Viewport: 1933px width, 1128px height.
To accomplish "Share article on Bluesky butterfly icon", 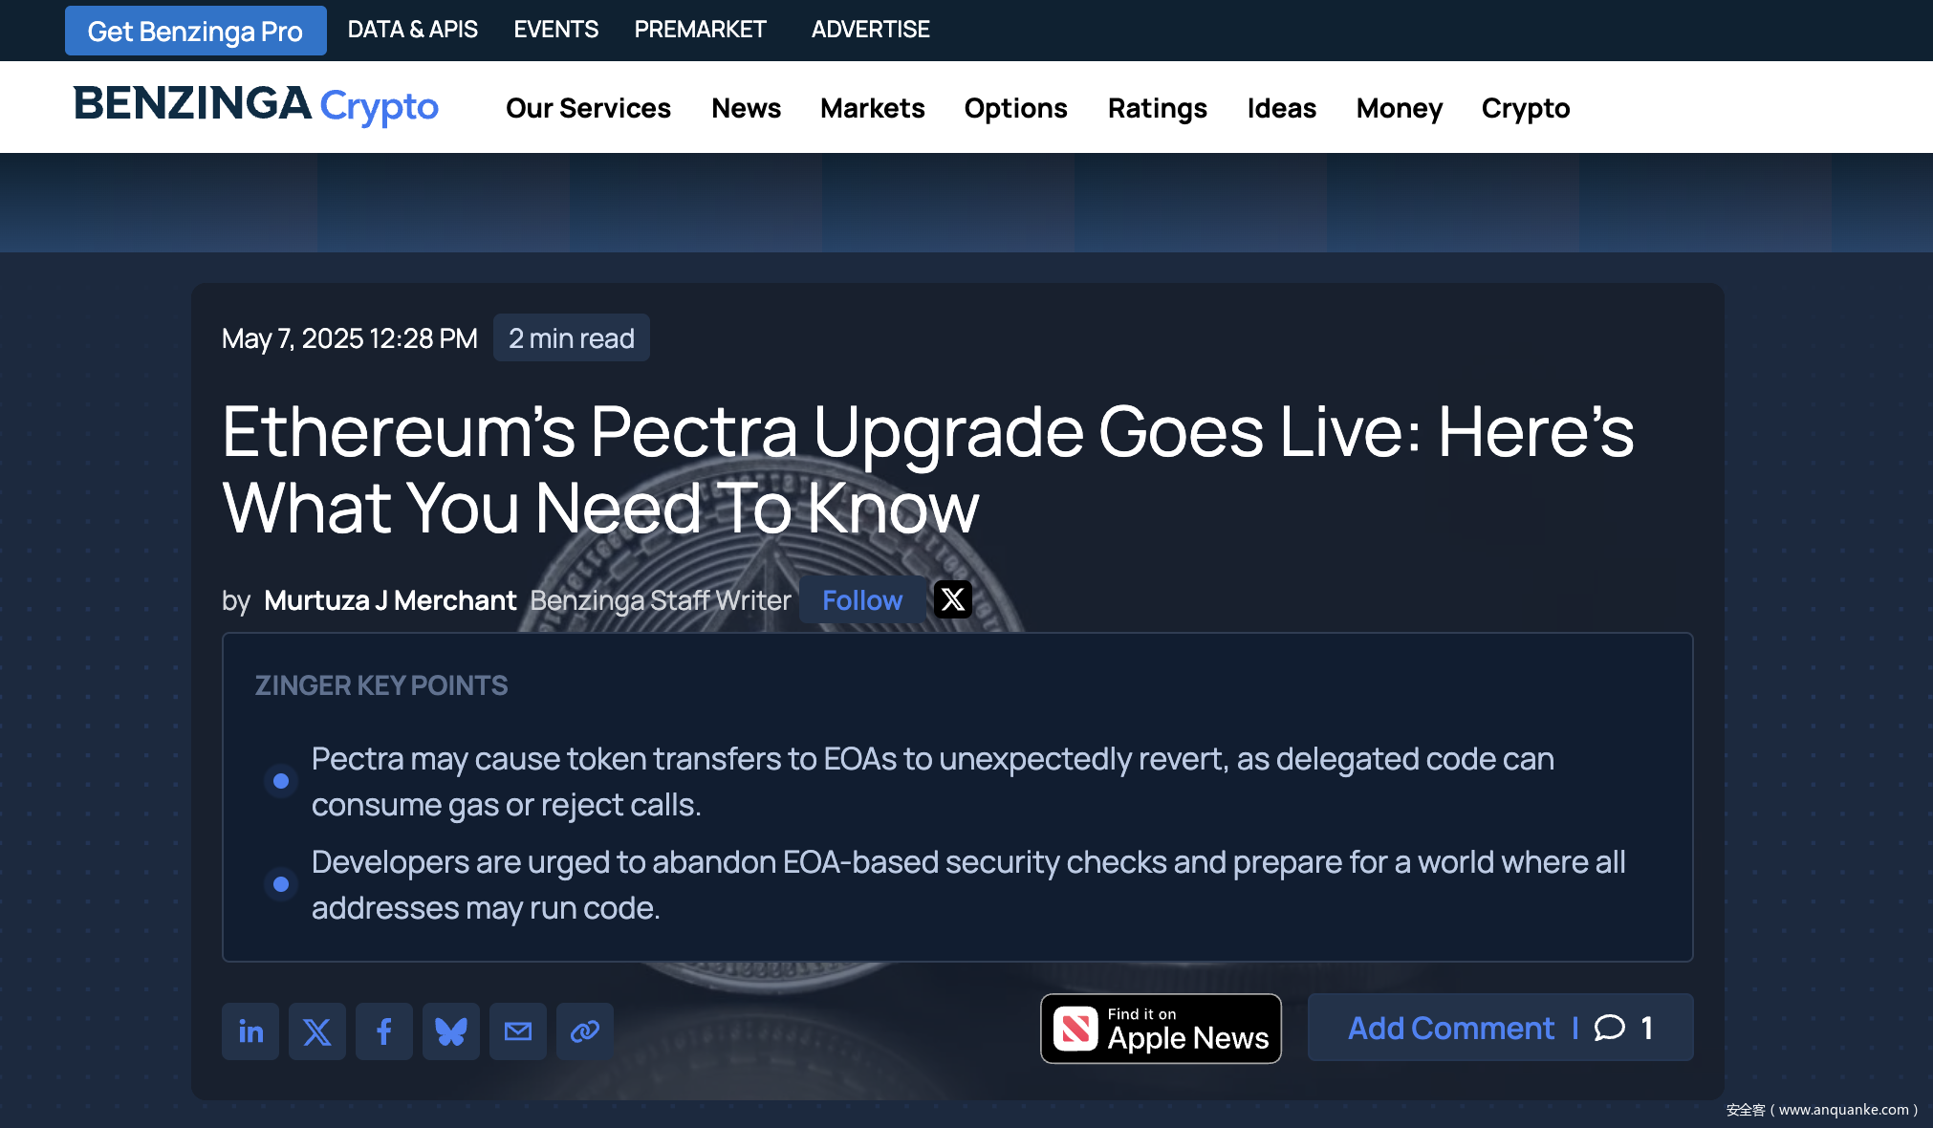I will click(x=451, y=1030).
